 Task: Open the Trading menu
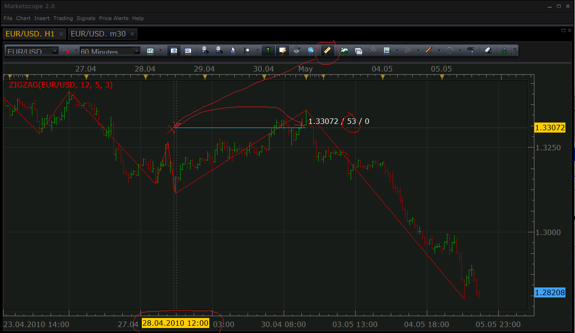(x=63, y=18)
